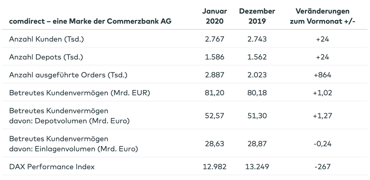Select the 'davon: Depotvolumen (Mrd. Euro)' label
Image resolution: width=370 pixels, height=180 pixels.
(71, 121)
